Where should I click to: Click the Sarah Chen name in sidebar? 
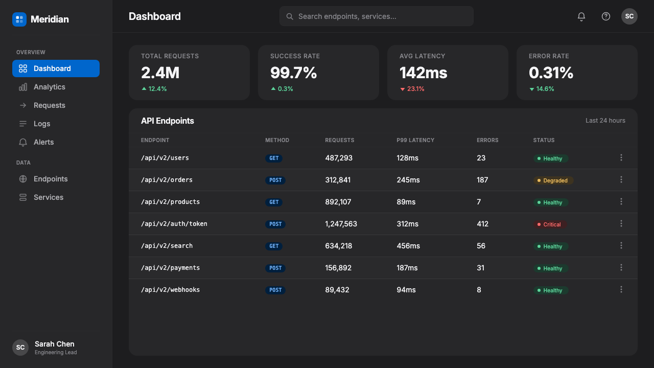(55, 344)
